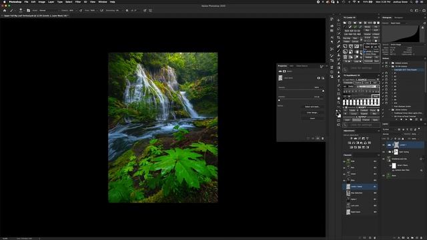Viewport: 427px width, 240px height.
Task: Open symmetry paint options butterfly icon
Action: tap(133, 11)
